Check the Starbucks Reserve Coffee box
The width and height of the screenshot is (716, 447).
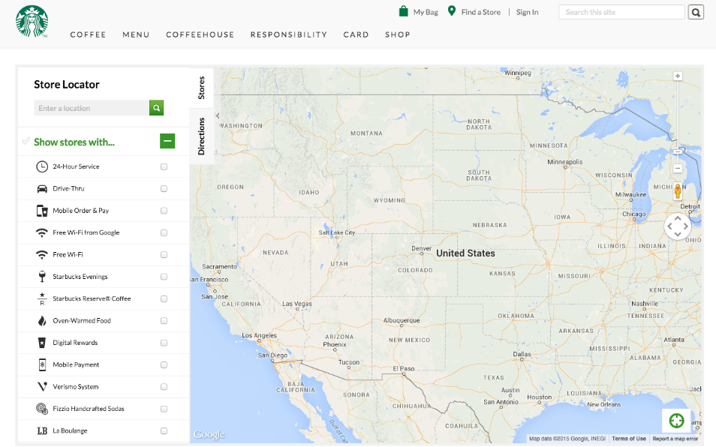pos(164,298)
